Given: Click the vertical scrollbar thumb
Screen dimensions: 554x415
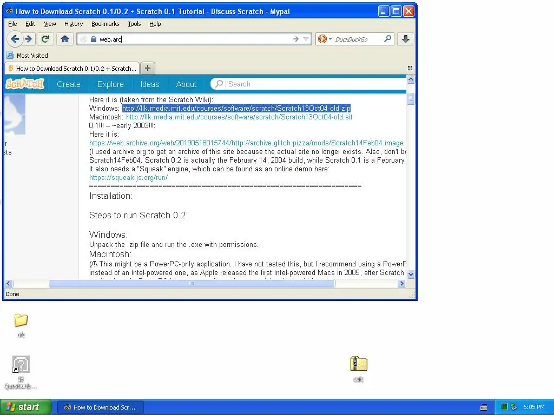Looking at the screenshot, I should point(411,99).
